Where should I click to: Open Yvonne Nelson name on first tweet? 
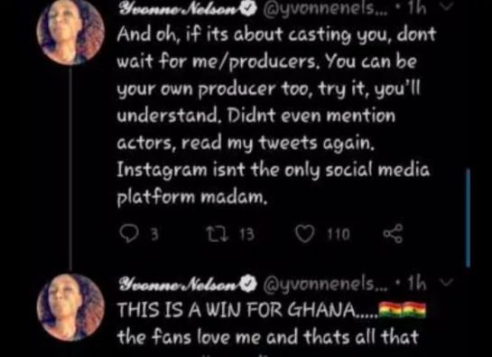(179, 9)
